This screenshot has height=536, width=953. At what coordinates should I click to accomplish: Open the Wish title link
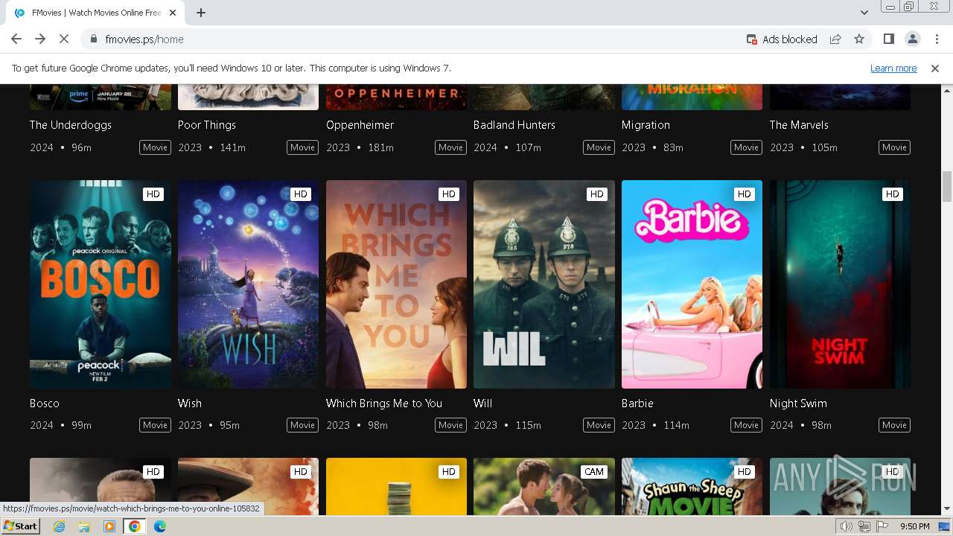[x=190, y=403]
